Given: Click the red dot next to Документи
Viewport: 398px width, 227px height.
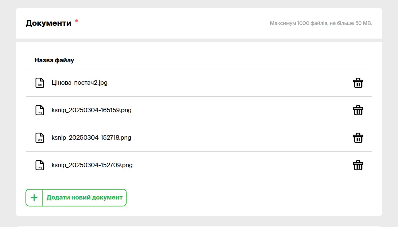Looking at the screenshot, I should 76,21.
